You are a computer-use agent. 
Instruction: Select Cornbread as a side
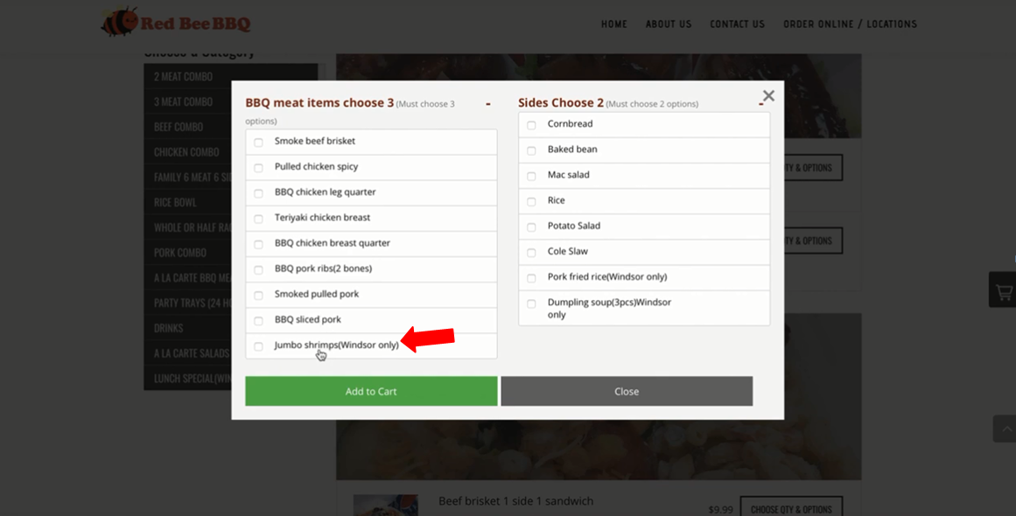pos(530,124)
